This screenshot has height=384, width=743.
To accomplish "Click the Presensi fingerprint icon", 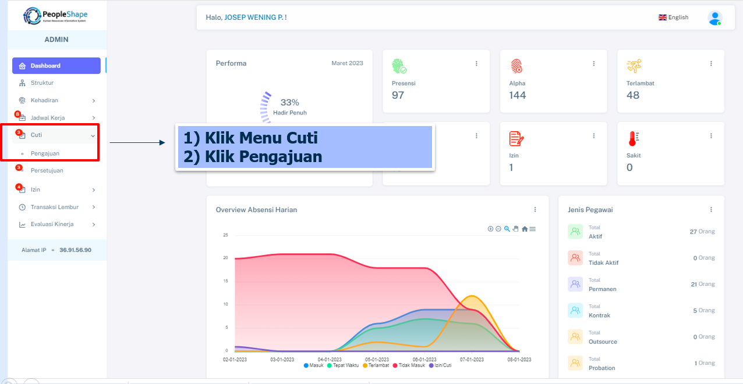I will pyautogui.click(x=399, y=66).
